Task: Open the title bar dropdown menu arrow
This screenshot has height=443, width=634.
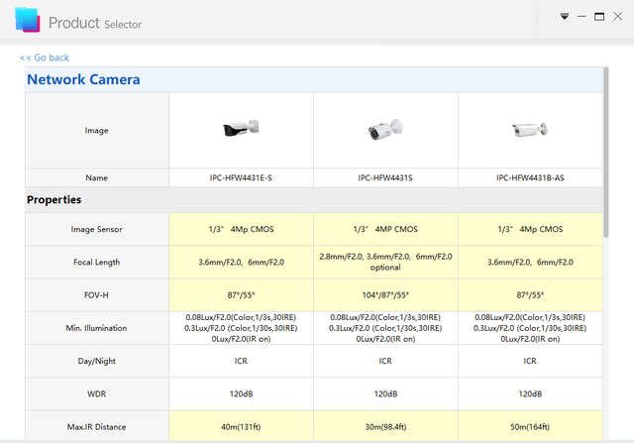Action: 565,16
